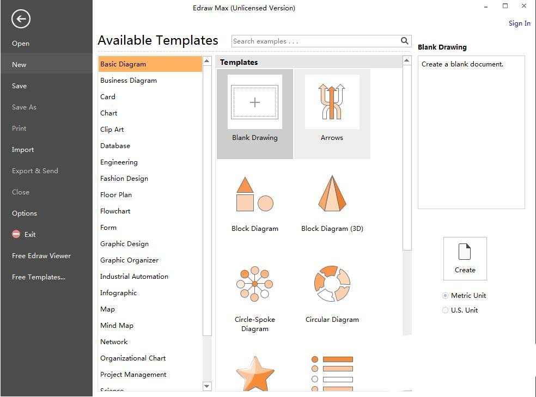Choose the Project Management category

pyautogui.click(x=133, y=375)
